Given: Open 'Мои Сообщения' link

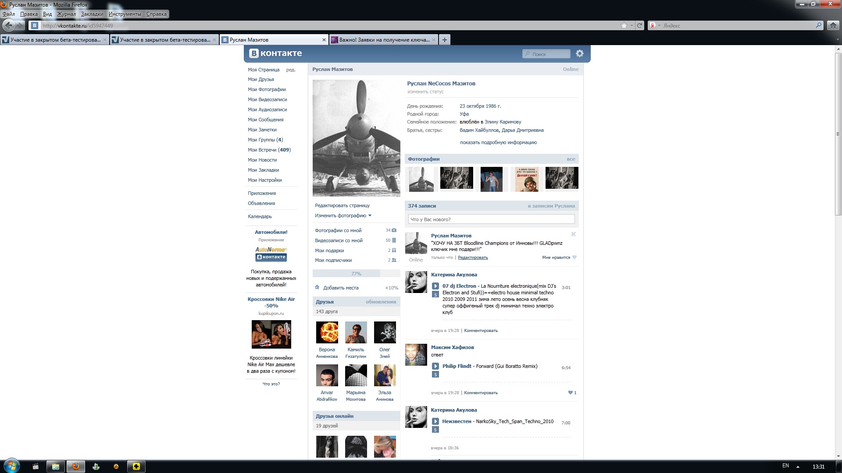Looking at the screenshot, I should coord(265,120).
